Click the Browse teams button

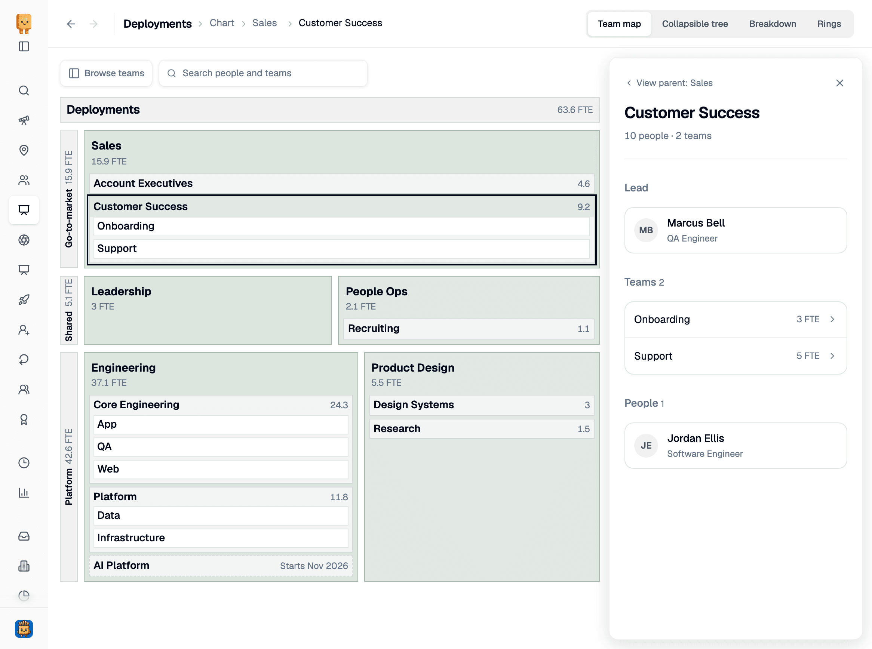106,73
